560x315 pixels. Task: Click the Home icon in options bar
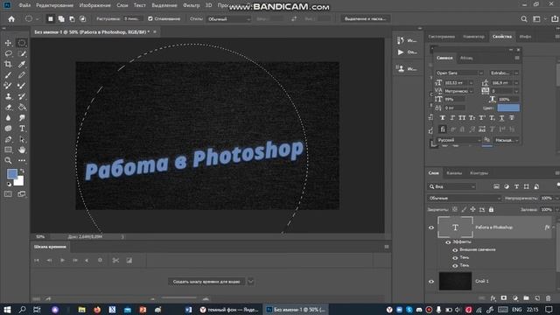[x=11, y=19]
